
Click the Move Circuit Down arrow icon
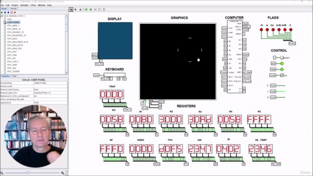tap(8, 12)
